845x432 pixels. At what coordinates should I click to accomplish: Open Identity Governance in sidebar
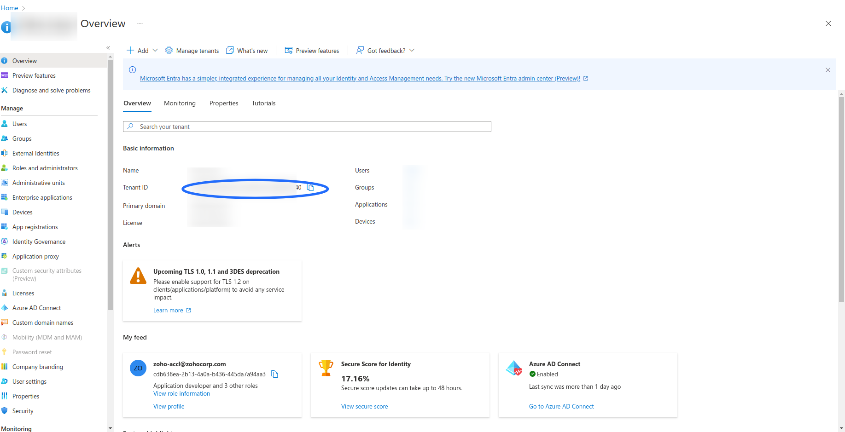tap(39, 242)
